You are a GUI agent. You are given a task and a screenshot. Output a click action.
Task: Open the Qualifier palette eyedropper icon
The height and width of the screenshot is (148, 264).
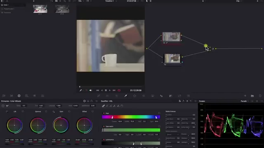[125, 96]
